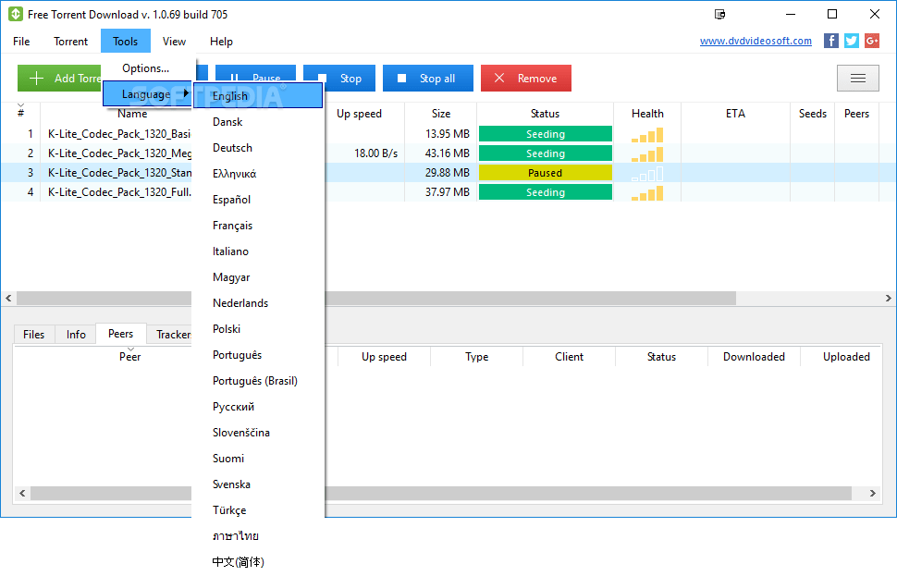Sort torrents by Status column header
The height and width of the screenshot is (576, 897).
tap(545, 113)
